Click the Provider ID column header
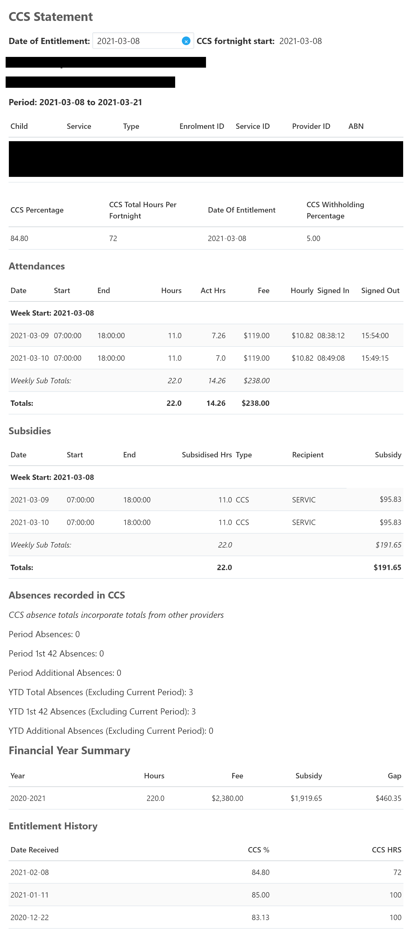Screen dimensions: 412x948 [x=311, y=126]
